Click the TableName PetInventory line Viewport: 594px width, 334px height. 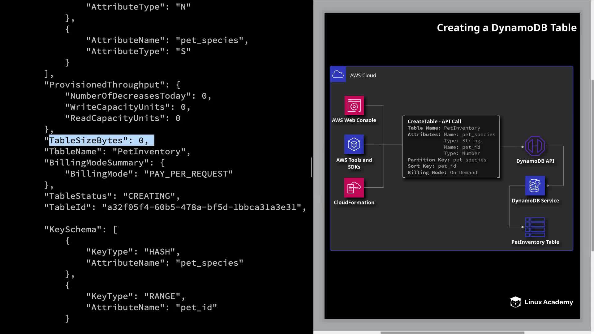pyautogui.click(x=117, y=152)
